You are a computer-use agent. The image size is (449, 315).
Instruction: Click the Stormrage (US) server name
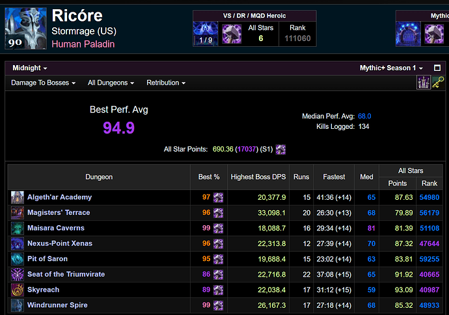84,31
